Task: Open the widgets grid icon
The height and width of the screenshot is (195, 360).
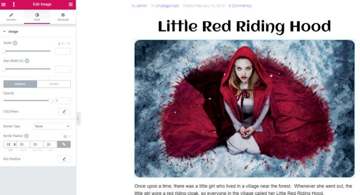Action: (71, 5)
